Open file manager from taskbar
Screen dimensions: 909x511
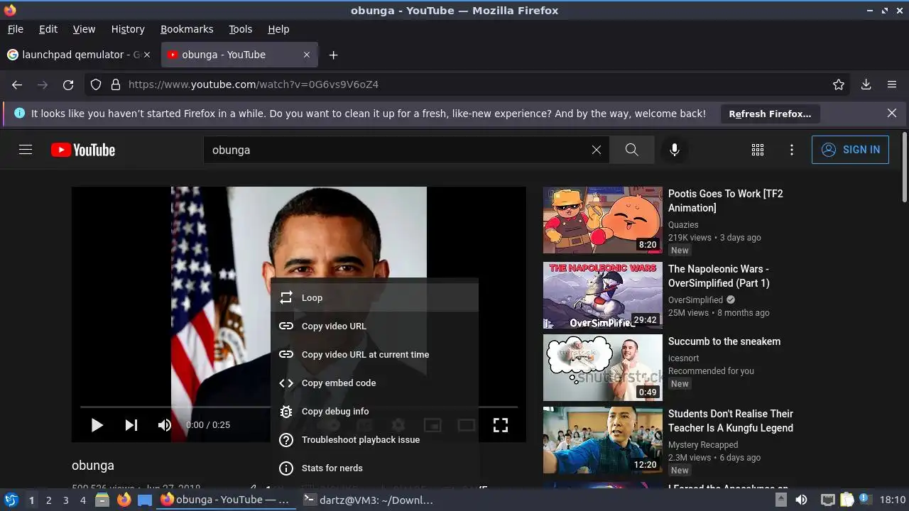[x=102, y=500]
